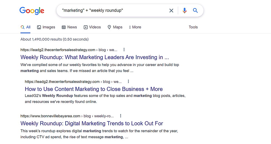This screenshot has height=144, width=271.
Task: Open the Tools filter options
Action: [x=193, y=27]
